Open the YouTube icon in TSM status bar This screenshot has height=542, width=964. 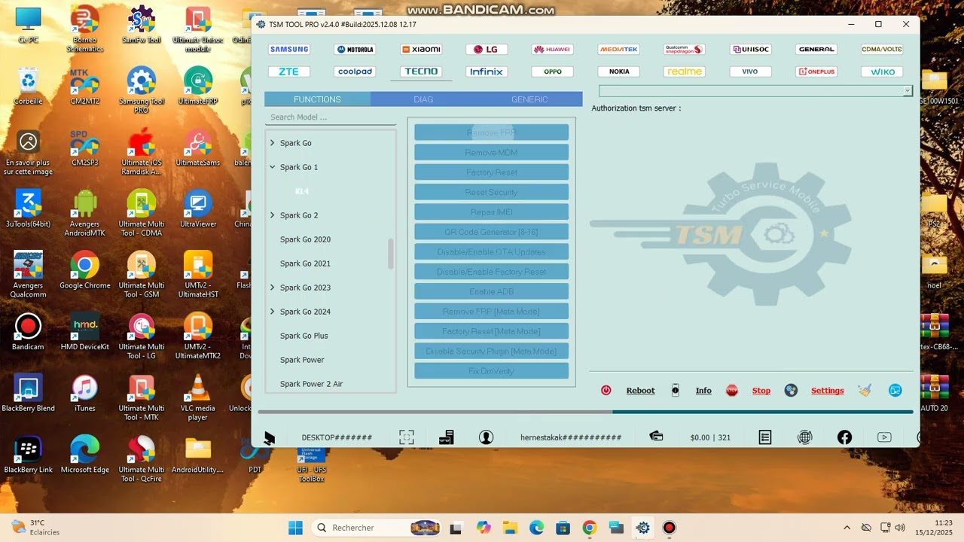coord(884,437)
